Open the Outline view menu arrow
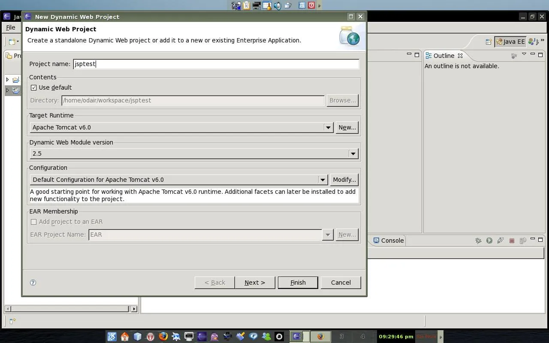The width and height of the screenshot is (549, 343). pyautogui.click(x=524, y=54)
